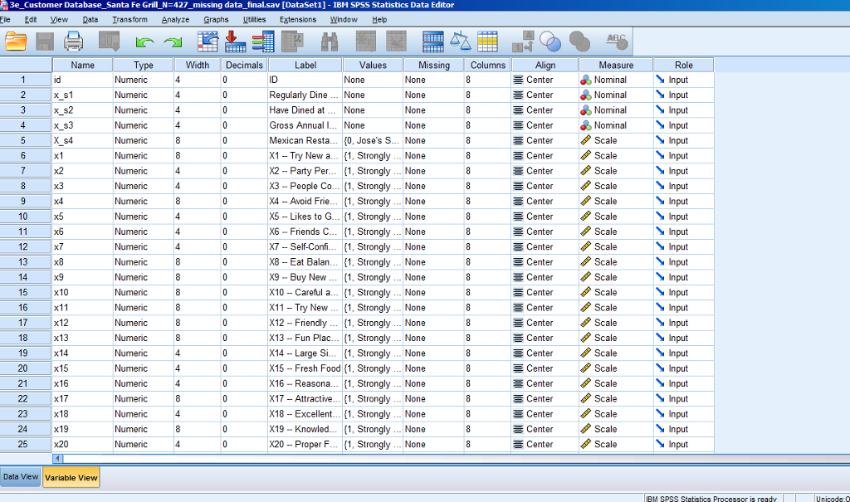Click the label cell 'X15 -- Fresh Food'

[x=305, y=368]
